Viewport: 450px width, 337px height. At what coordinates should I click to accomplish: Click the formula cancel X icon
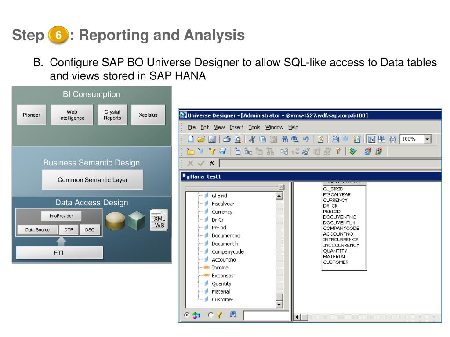190,163
